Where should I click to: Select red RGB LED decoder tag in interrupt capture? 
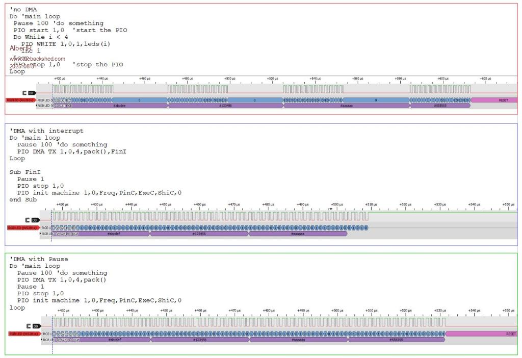[x=22, y=228]
